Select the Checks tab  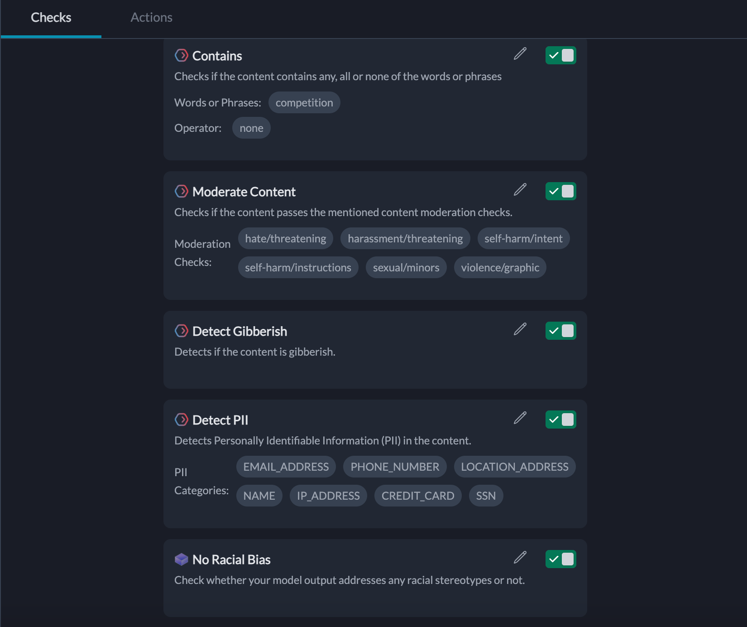tap(51, 17)
